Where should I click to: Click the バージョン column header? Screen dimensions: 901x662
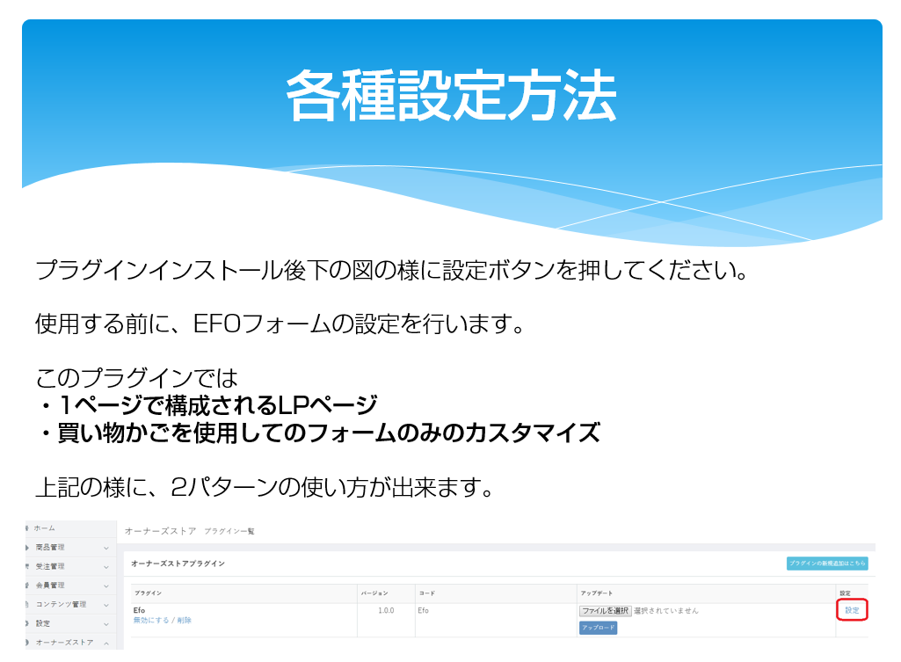374,593
